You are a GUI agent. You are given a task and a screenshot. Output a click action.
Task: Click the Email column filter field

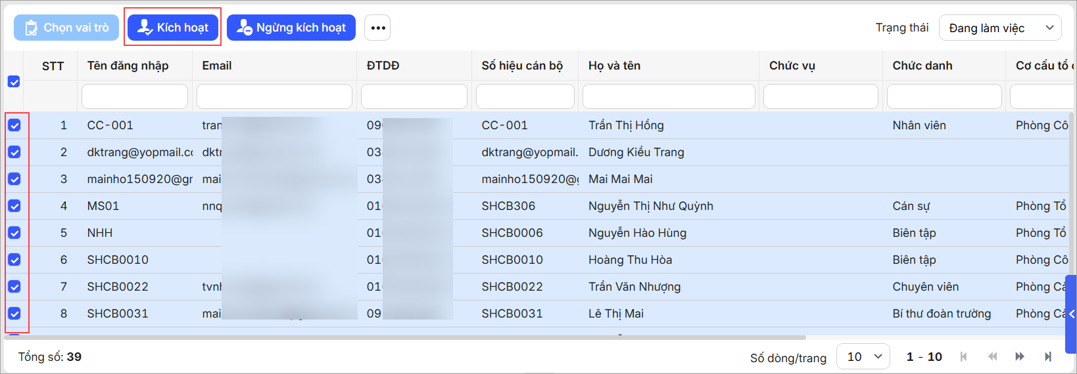[x=274, y=96]
